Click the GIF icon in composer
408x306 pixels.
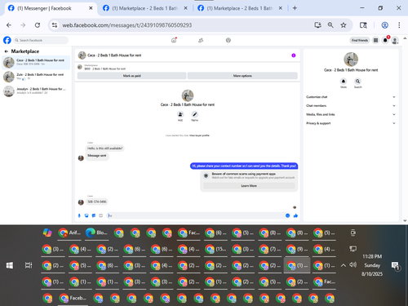pyautogui.click(x=101, y=215)
